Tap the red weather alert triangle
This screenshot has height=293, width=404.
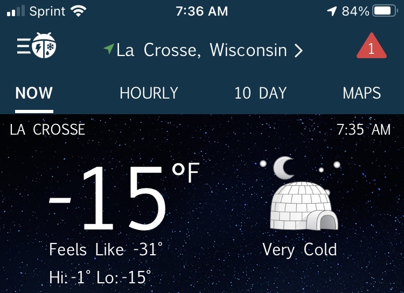tap(371, 47)
